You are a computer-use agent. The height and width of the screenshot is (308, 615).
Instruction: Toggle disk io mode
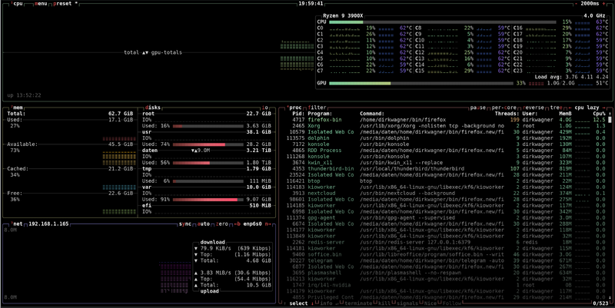coord(265,108)
